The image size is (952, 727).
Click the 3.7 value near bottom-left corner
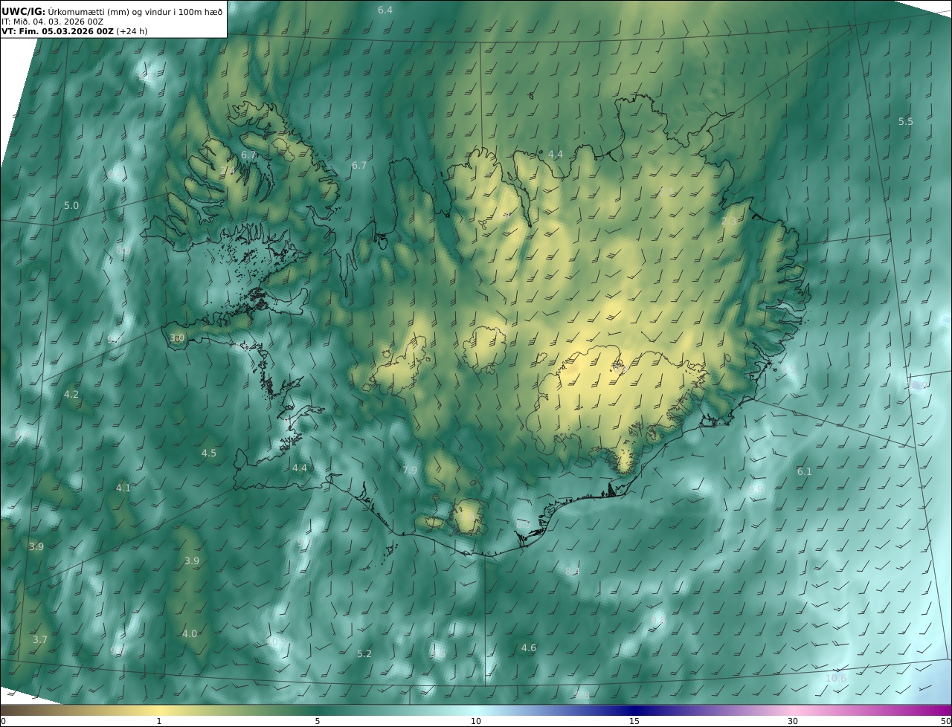tap(40, 639)
